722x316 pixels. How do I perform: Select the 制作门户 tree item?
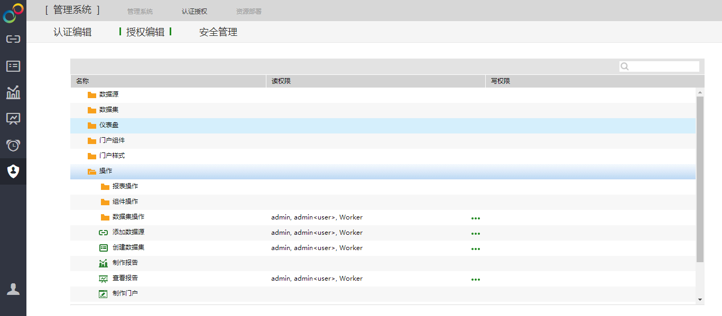125,293
